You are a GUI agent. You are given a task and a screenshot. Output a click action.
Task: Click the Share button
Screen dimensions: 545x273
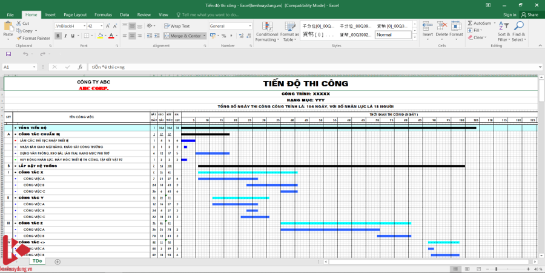pyautogui.click(x=530, y=14)
